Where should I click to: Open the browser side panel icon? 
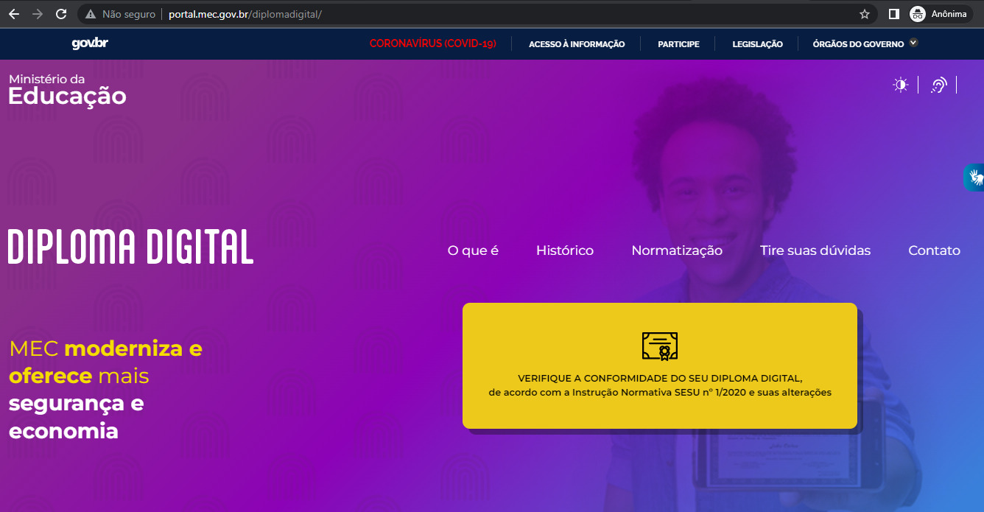(x=894, y=14)
